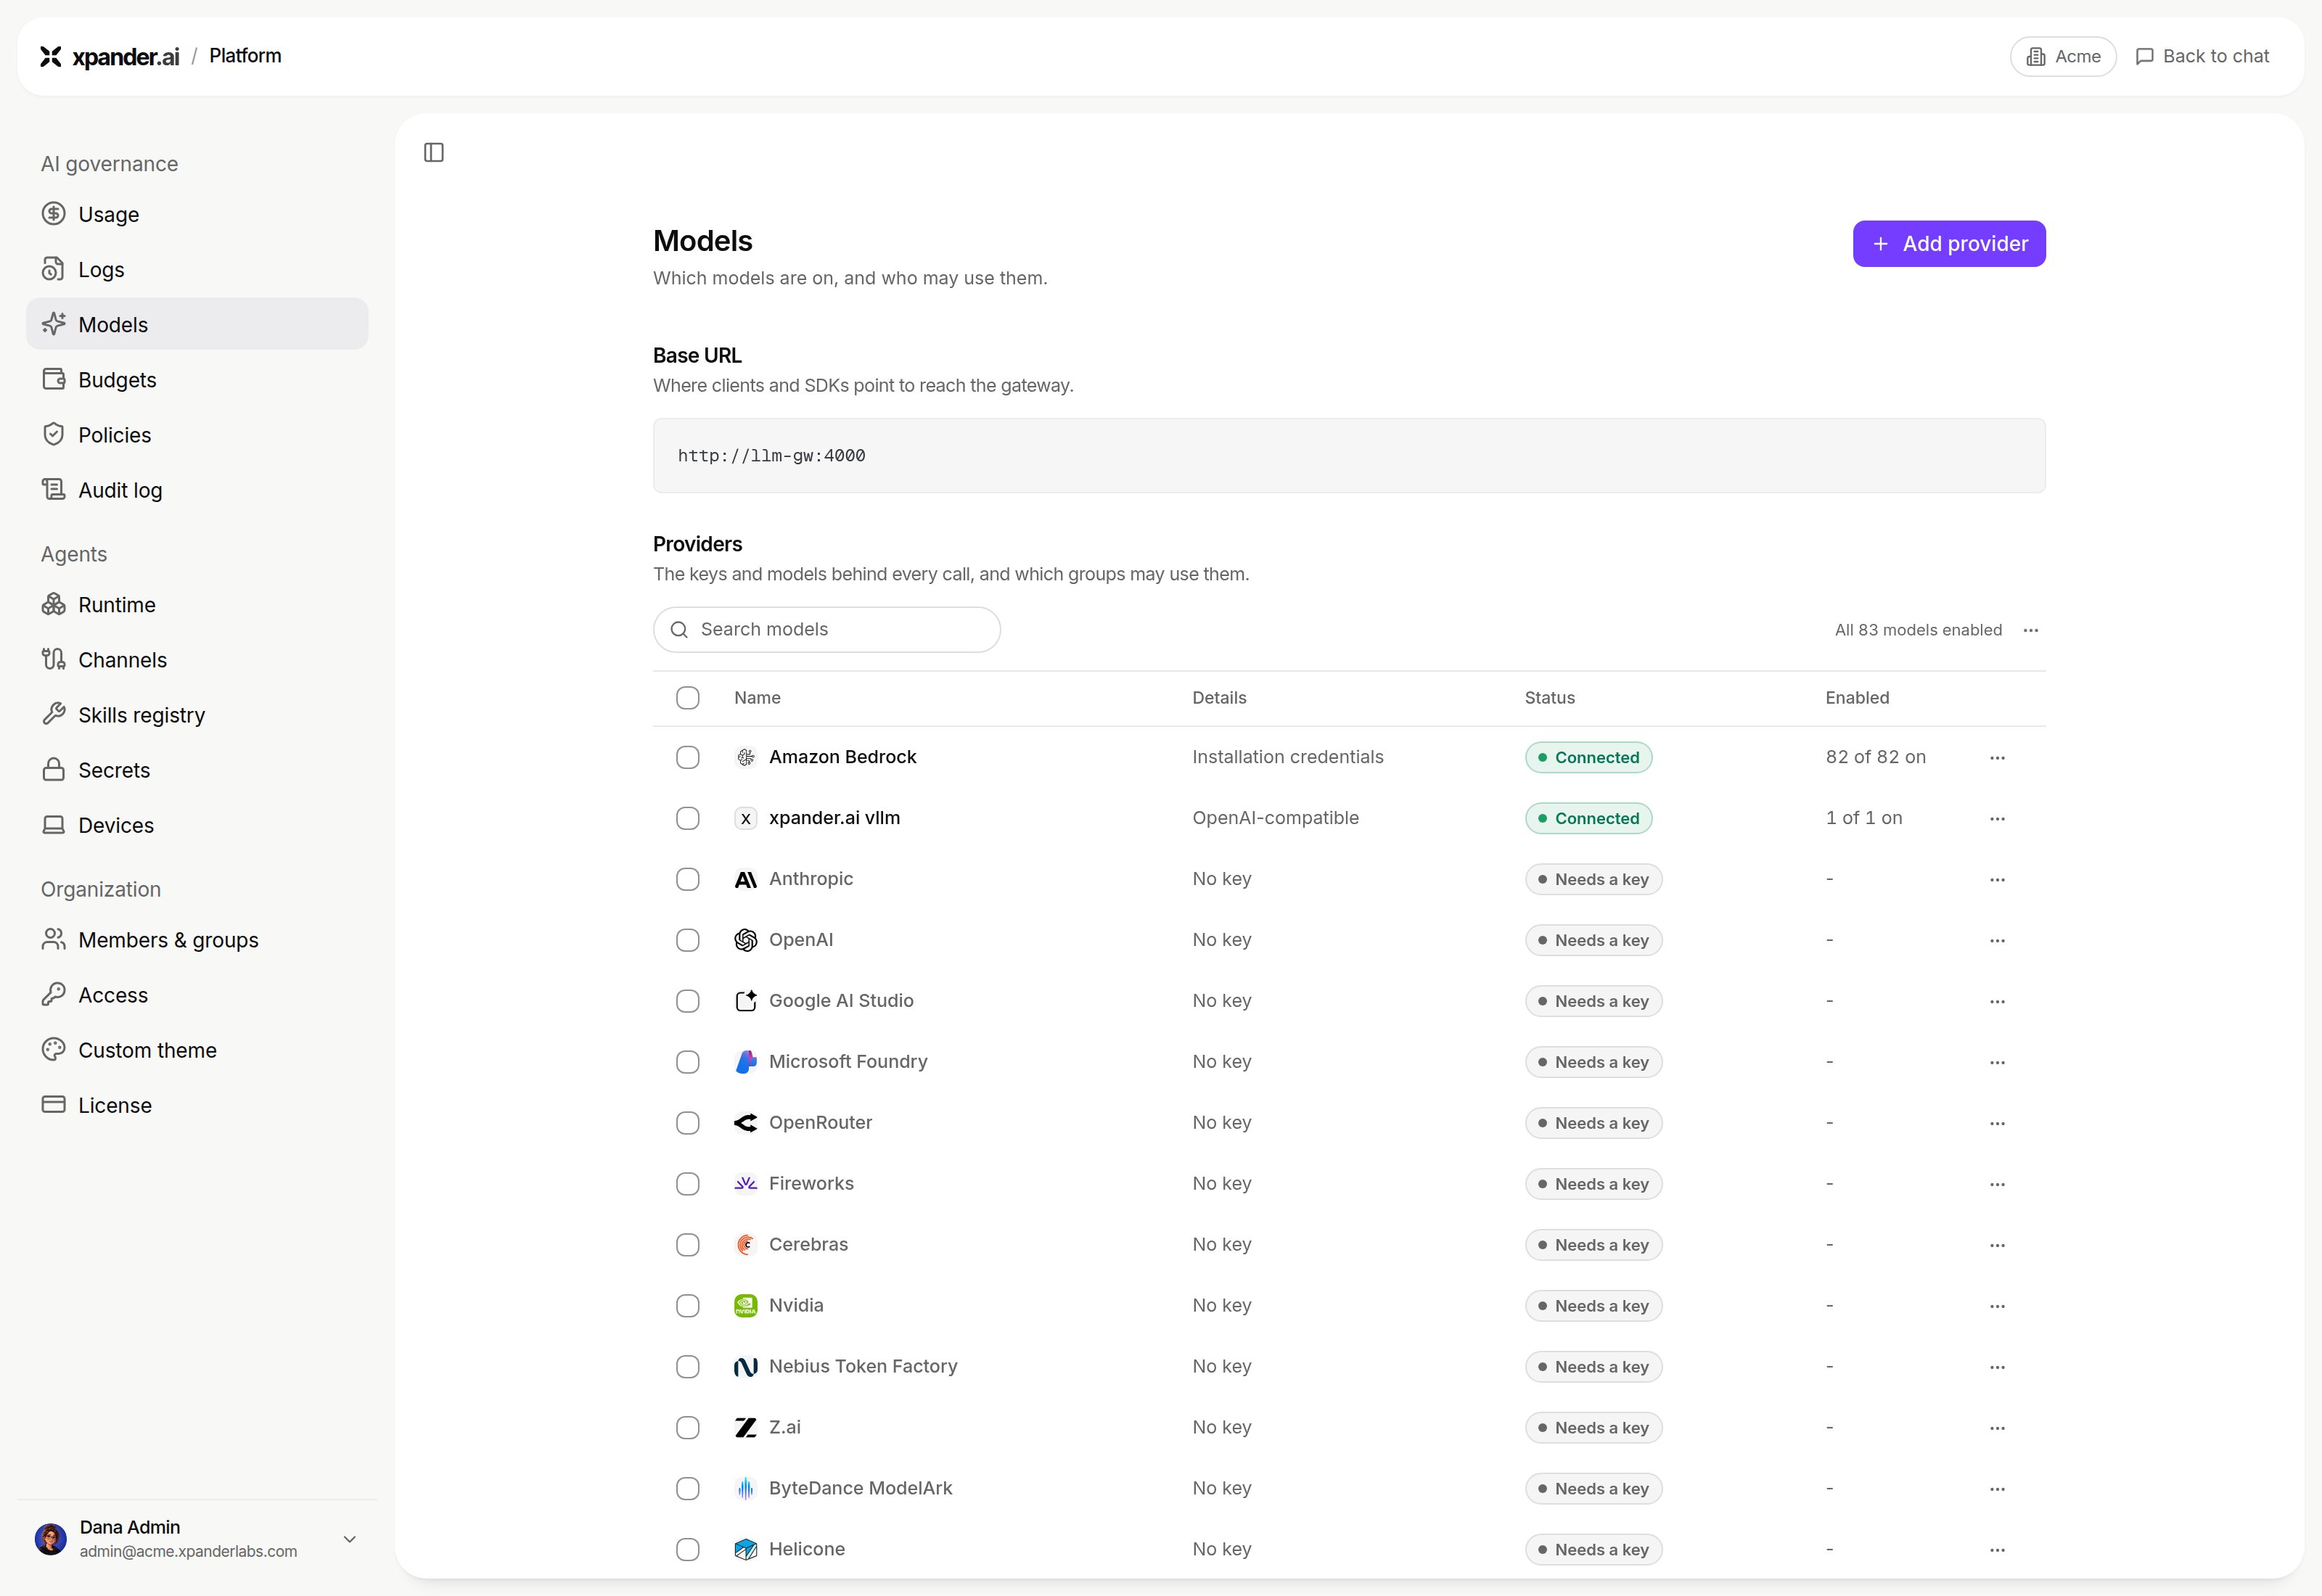Open the options menu beside All 83 models enabled

(x=2030, y=630)
